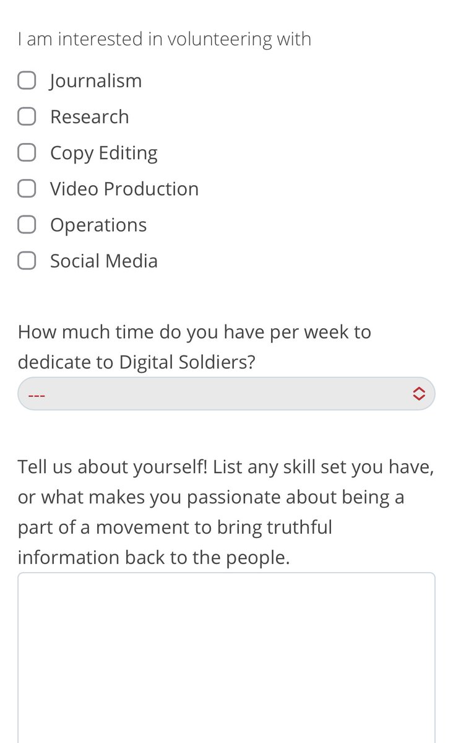This screenshot has height=743, width=453.
Task: Click the "How much time do you have" question
Action: [194, 332]
